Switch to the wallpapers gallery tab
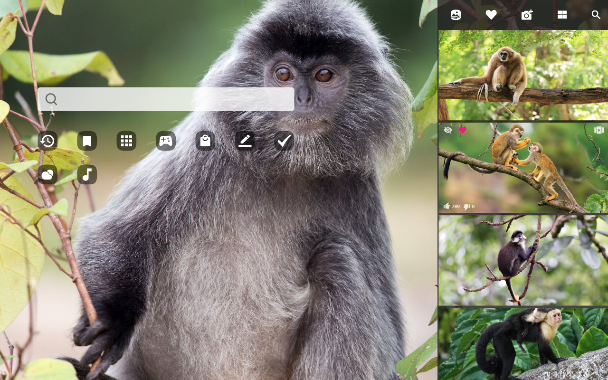Viewport: 608px width, 380px height. pos(456,15)
